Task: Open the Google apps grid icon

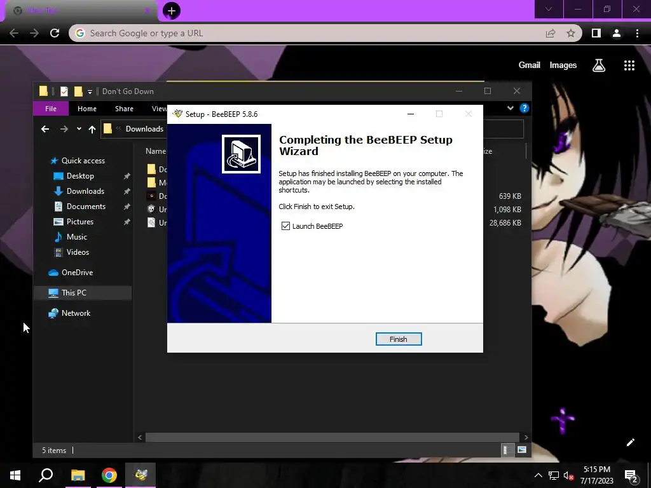Action: click(x=629, y=65)
